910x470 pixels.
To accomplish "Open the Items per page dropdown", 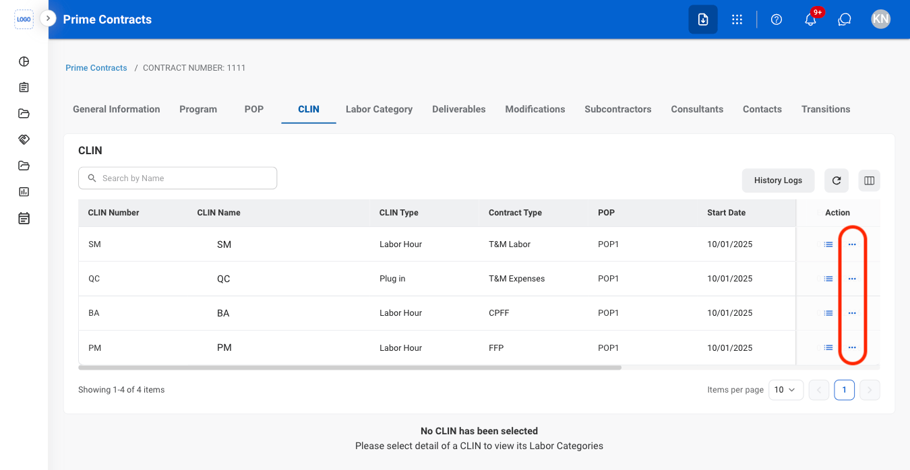I will pyautogui.click(x=786, y=390).
